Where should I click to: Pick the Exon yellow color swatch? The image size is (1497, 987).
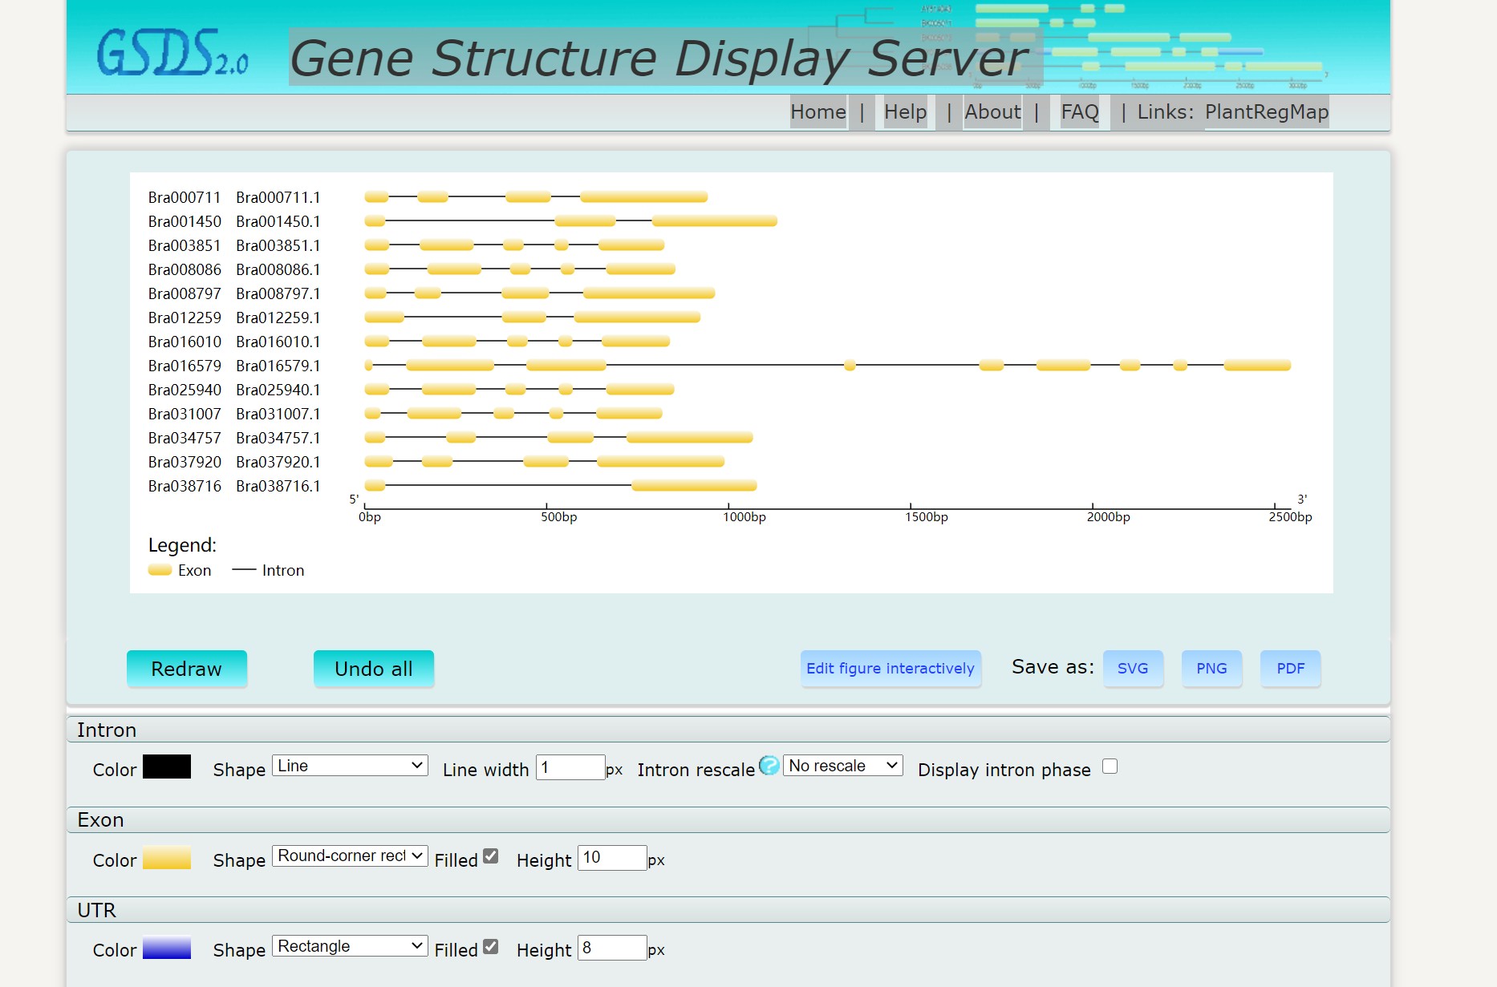[167, 858]
